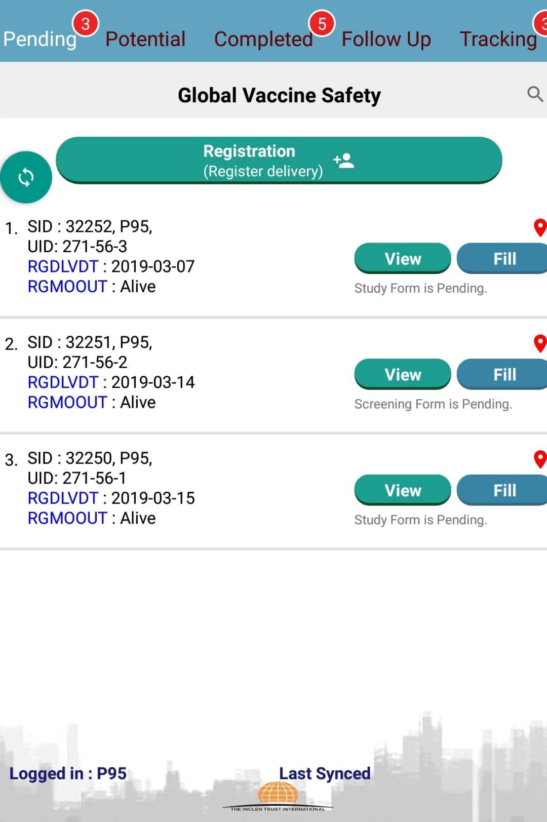547x822 pixels.
Task: Tap location pin for SID 32252
Action: coord(540,227)
